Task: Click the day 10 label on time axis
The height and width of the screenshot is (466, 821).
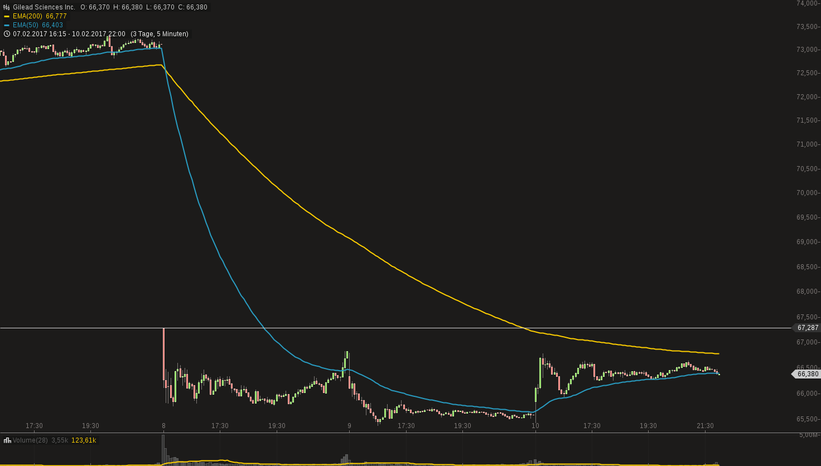Action: pos(535,426)
